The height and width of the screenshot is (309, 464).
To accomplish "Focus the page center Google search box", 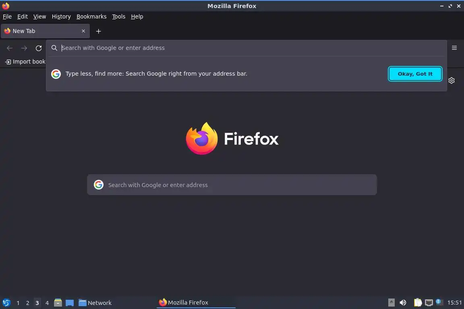I will tap(232, 185).
